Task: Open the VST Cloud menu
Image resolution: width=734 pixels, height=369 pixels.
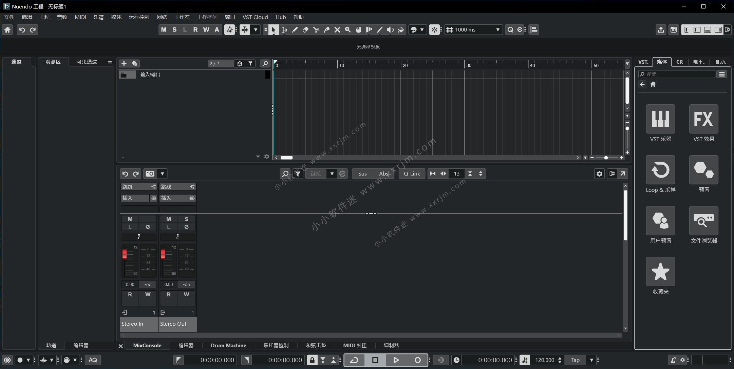Action: pos(255,17)
